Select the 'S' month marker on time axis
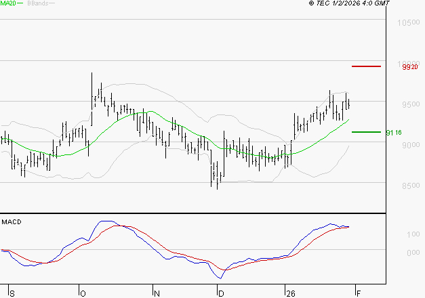Screen dimensions: 425x298 pos(11,292)
